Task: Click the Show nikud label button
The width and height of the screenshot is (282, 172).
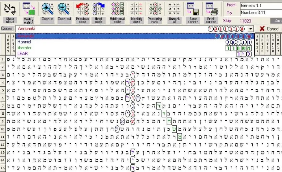Action: point(10,20)
